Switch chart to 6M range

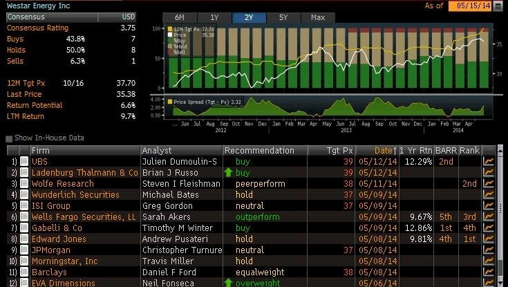pyautogui.click(x=180, y=17)
